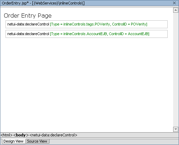The width and height of the screenshot is (179, 145).
Task: Click ControlID = POVerify text
Action: coord(129,24)
